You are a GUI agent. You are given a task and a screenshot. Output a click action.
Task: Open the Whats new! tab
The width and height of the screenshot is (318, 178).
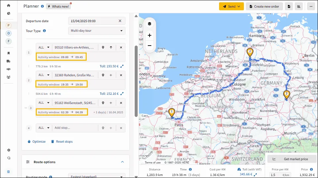click(x=59, y=7)
